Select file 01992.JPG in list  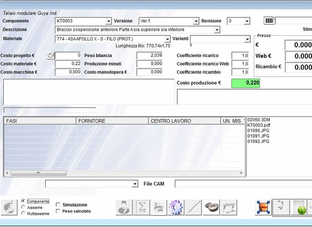(258, 141)
